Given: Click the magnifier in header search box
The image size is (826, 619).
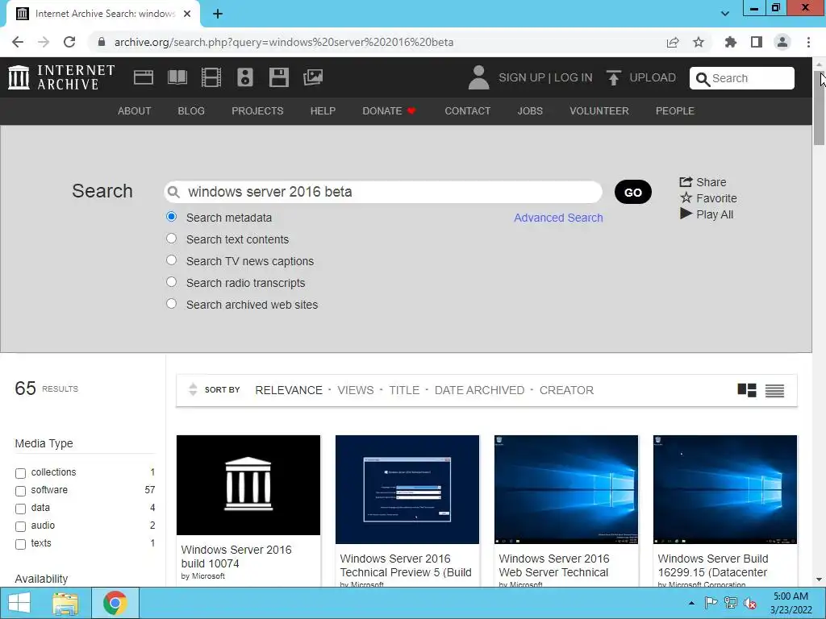Looking at the screenshot, I should (x=703, y=79).
